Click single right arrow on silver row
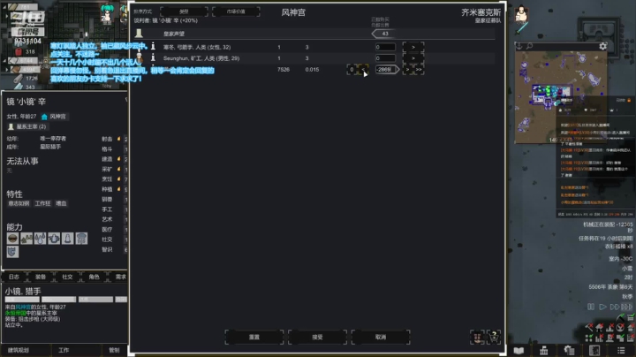The image size is (636, 357). 407,70
